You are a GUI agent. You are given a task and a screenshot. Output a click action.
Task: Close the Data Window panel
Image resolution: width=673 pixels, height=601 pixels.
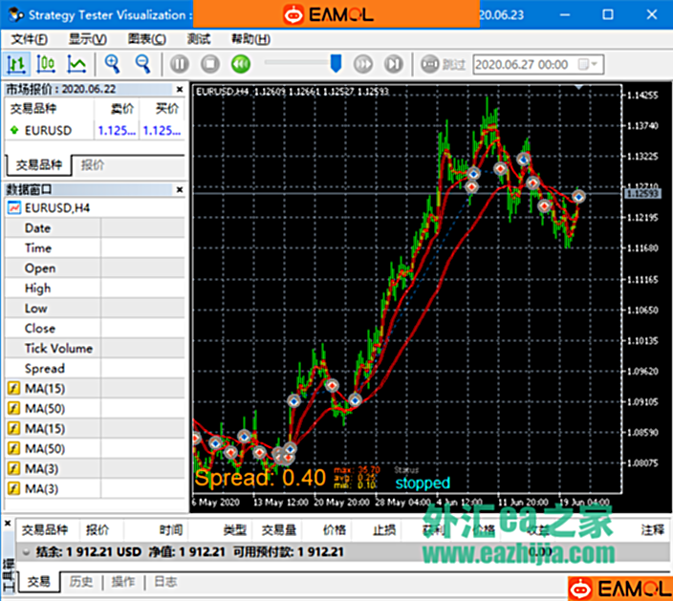178,190
